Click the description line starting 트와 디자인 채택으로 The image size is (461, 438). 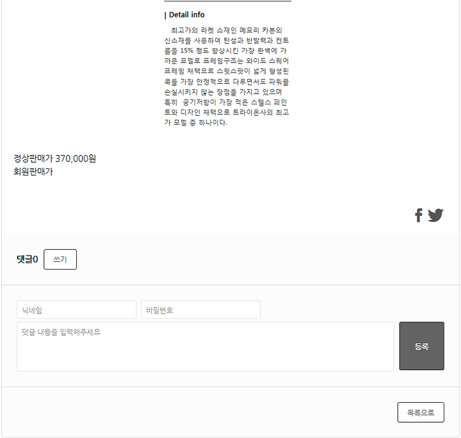(x=227, y=112)
